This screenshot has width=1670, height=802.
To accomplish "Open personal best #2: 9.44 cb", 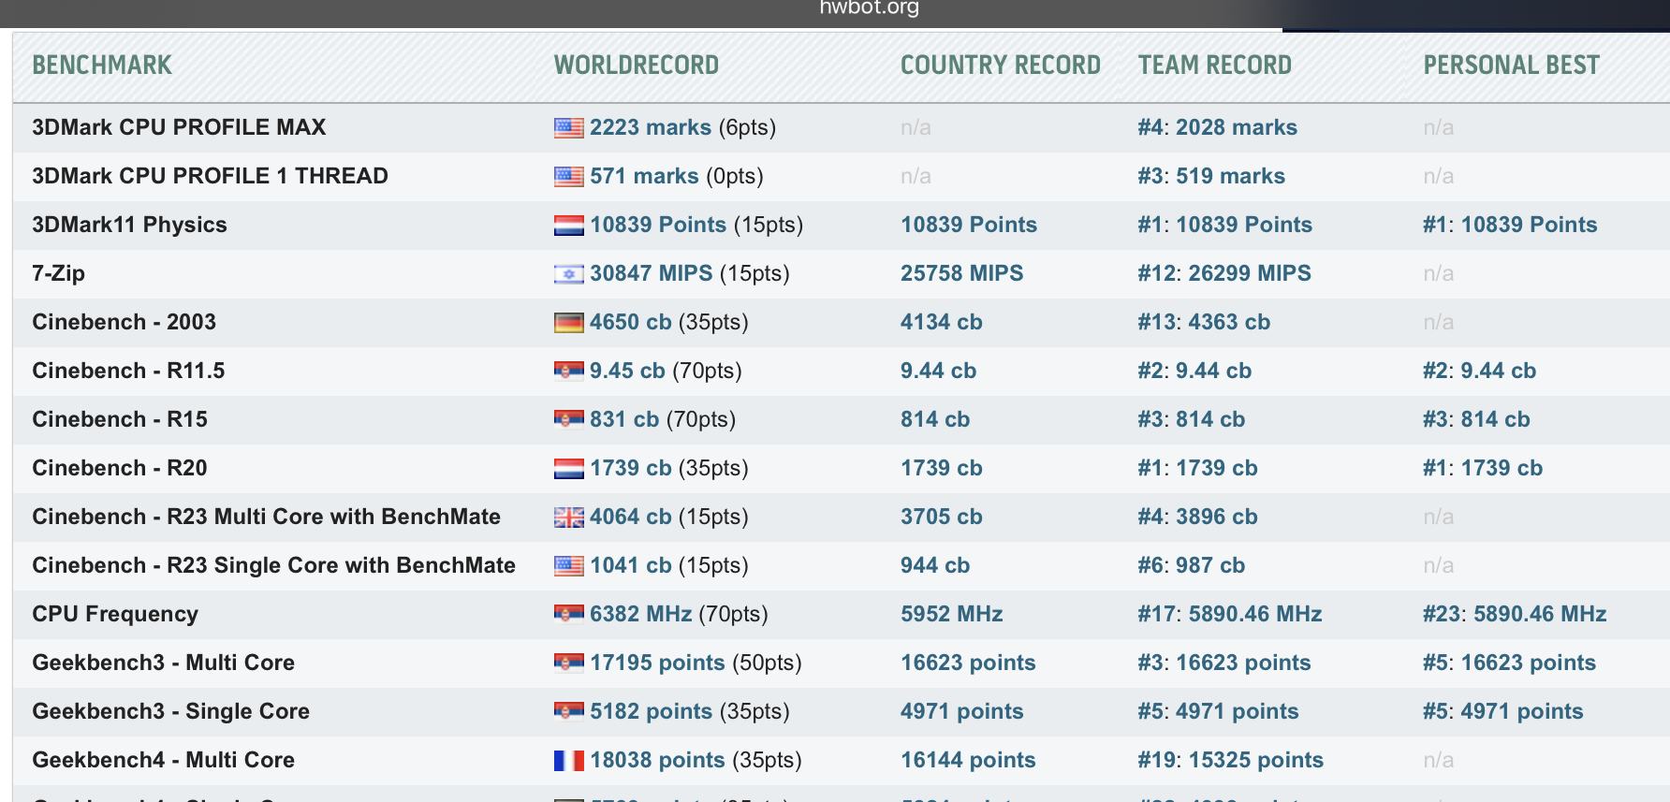I will [1480, 371].
